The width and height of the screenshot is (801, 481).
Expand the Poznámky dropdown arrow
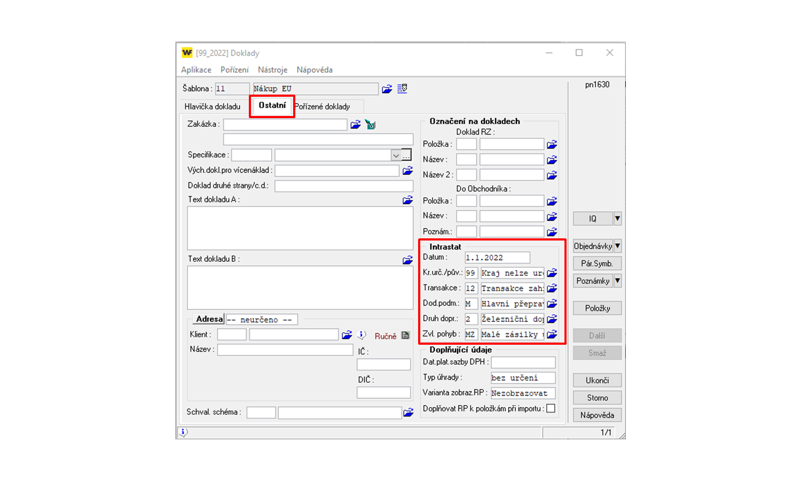(617, 281)
